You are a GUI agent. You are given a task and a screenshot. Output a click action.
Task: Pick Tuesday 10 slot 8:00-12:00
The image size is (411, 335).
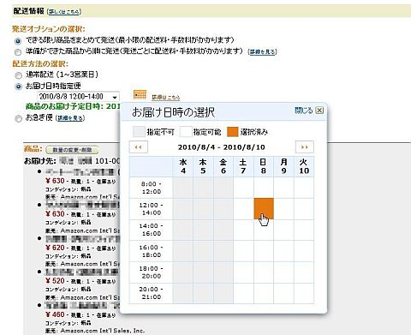tap(304, 188)
